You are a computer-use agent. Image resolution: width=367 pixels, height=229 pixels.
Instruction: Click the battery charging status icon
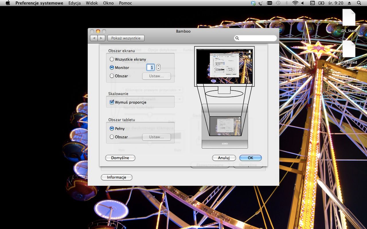(x=322, y=3)
